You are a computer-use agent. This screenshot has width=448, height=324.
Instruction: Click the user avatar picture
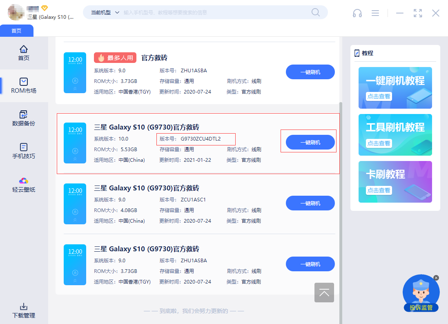pyautogui.click(x=16, y=12)
